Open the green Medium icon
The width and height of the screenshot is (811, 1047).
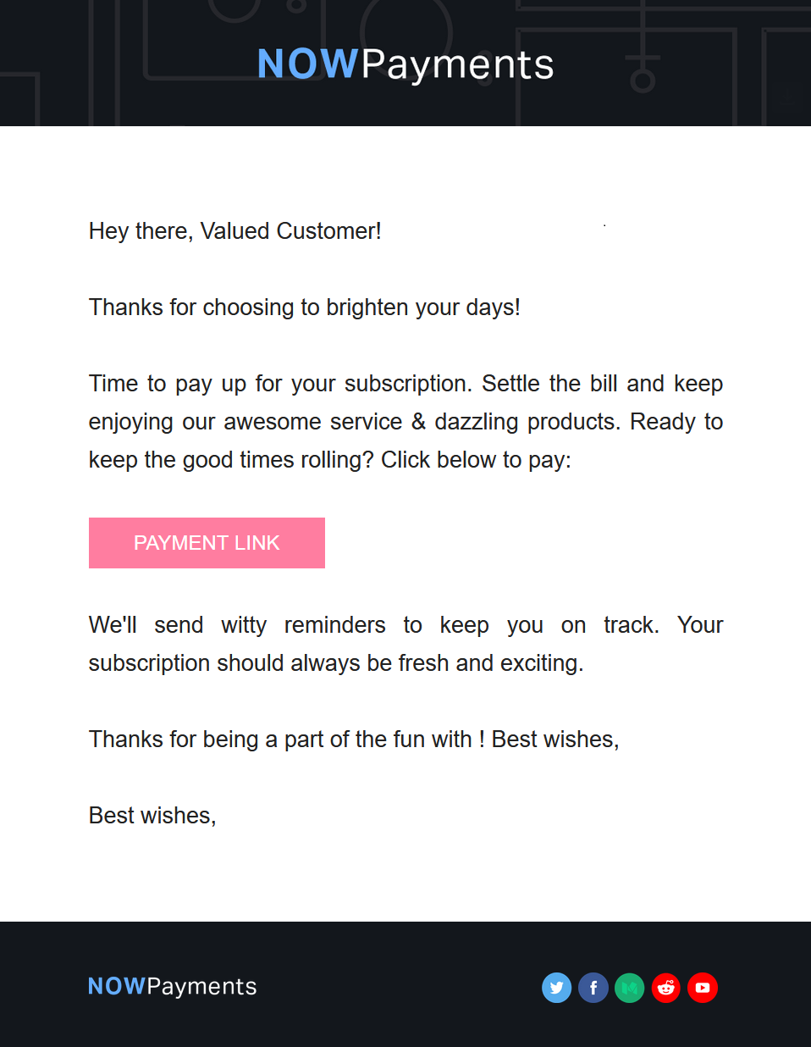(x=630, y=988)
